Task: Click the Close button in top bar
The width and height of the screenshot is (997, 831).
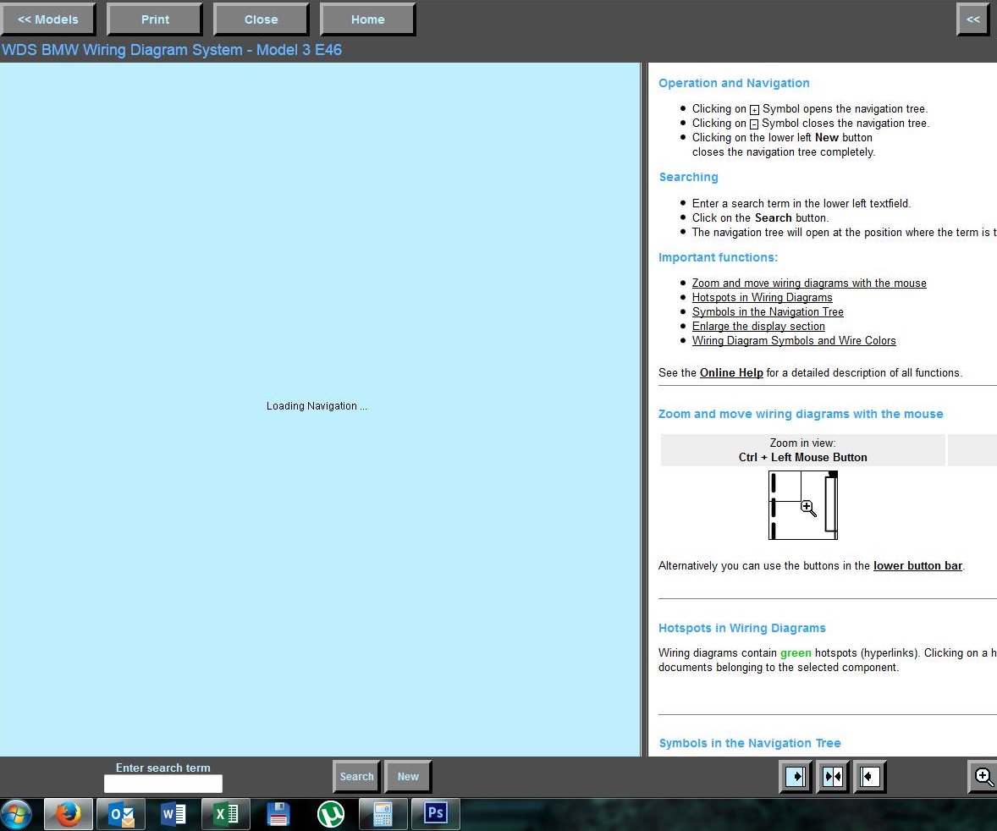Action: (261, 19)
